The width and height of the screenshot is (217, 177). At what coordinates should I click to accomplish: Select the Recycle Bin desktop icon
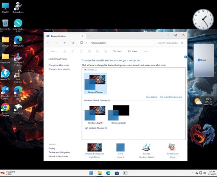pyautogui.click(x=5, y=25)
